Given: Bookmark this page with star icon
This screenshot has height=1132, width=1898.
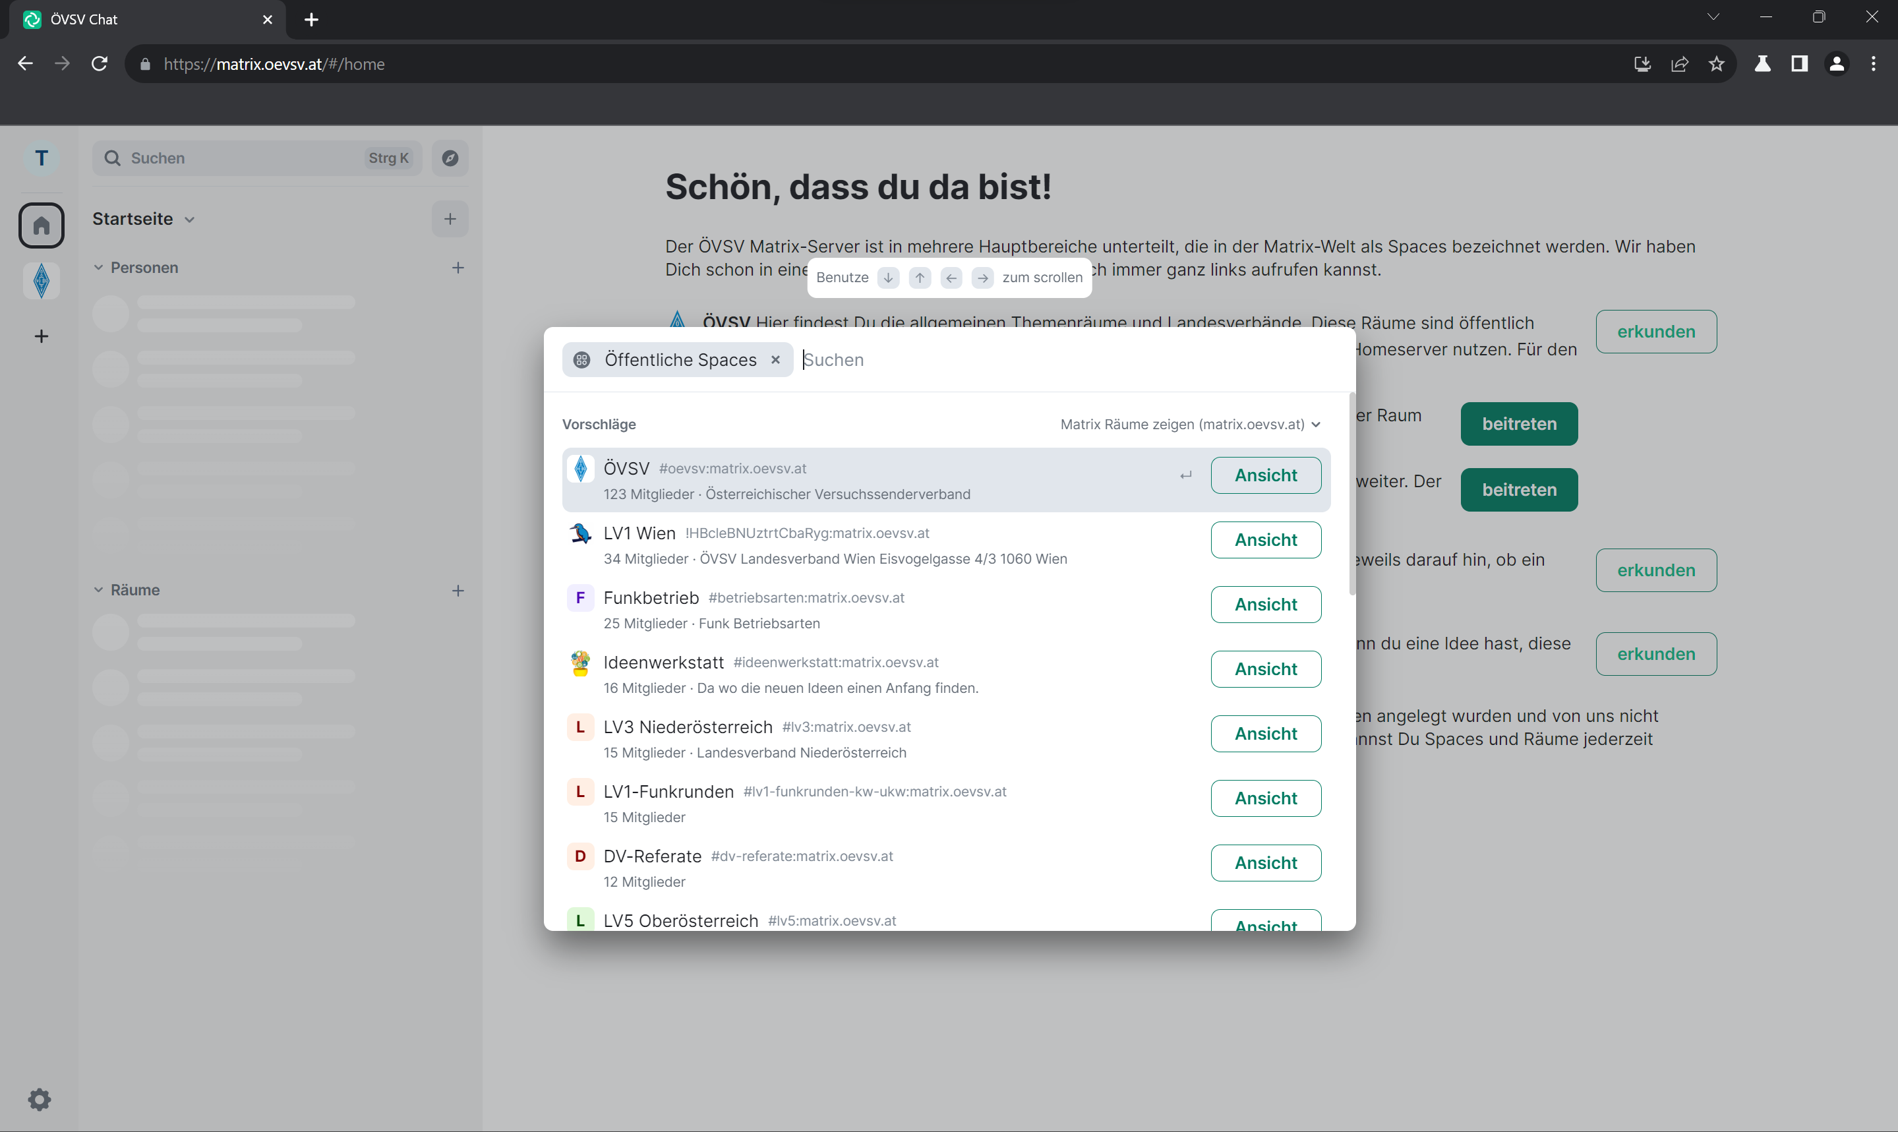Looking at the screenshot, I should click(x=1717, y=64).
